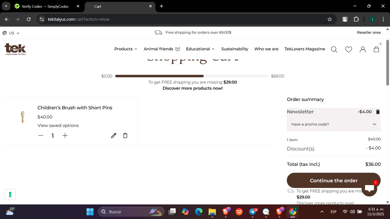Expand the Have a promo code section
This screenshot has height=219, width=390.
click(x=334, y=124)
